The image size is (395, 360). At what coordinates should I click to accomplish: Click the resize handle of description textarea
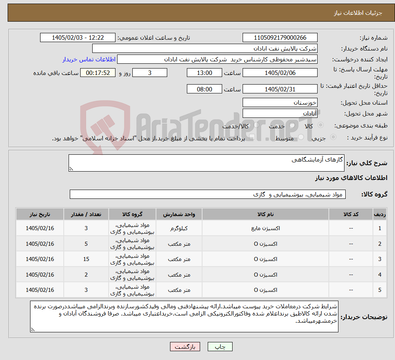[x=71, y=169]
